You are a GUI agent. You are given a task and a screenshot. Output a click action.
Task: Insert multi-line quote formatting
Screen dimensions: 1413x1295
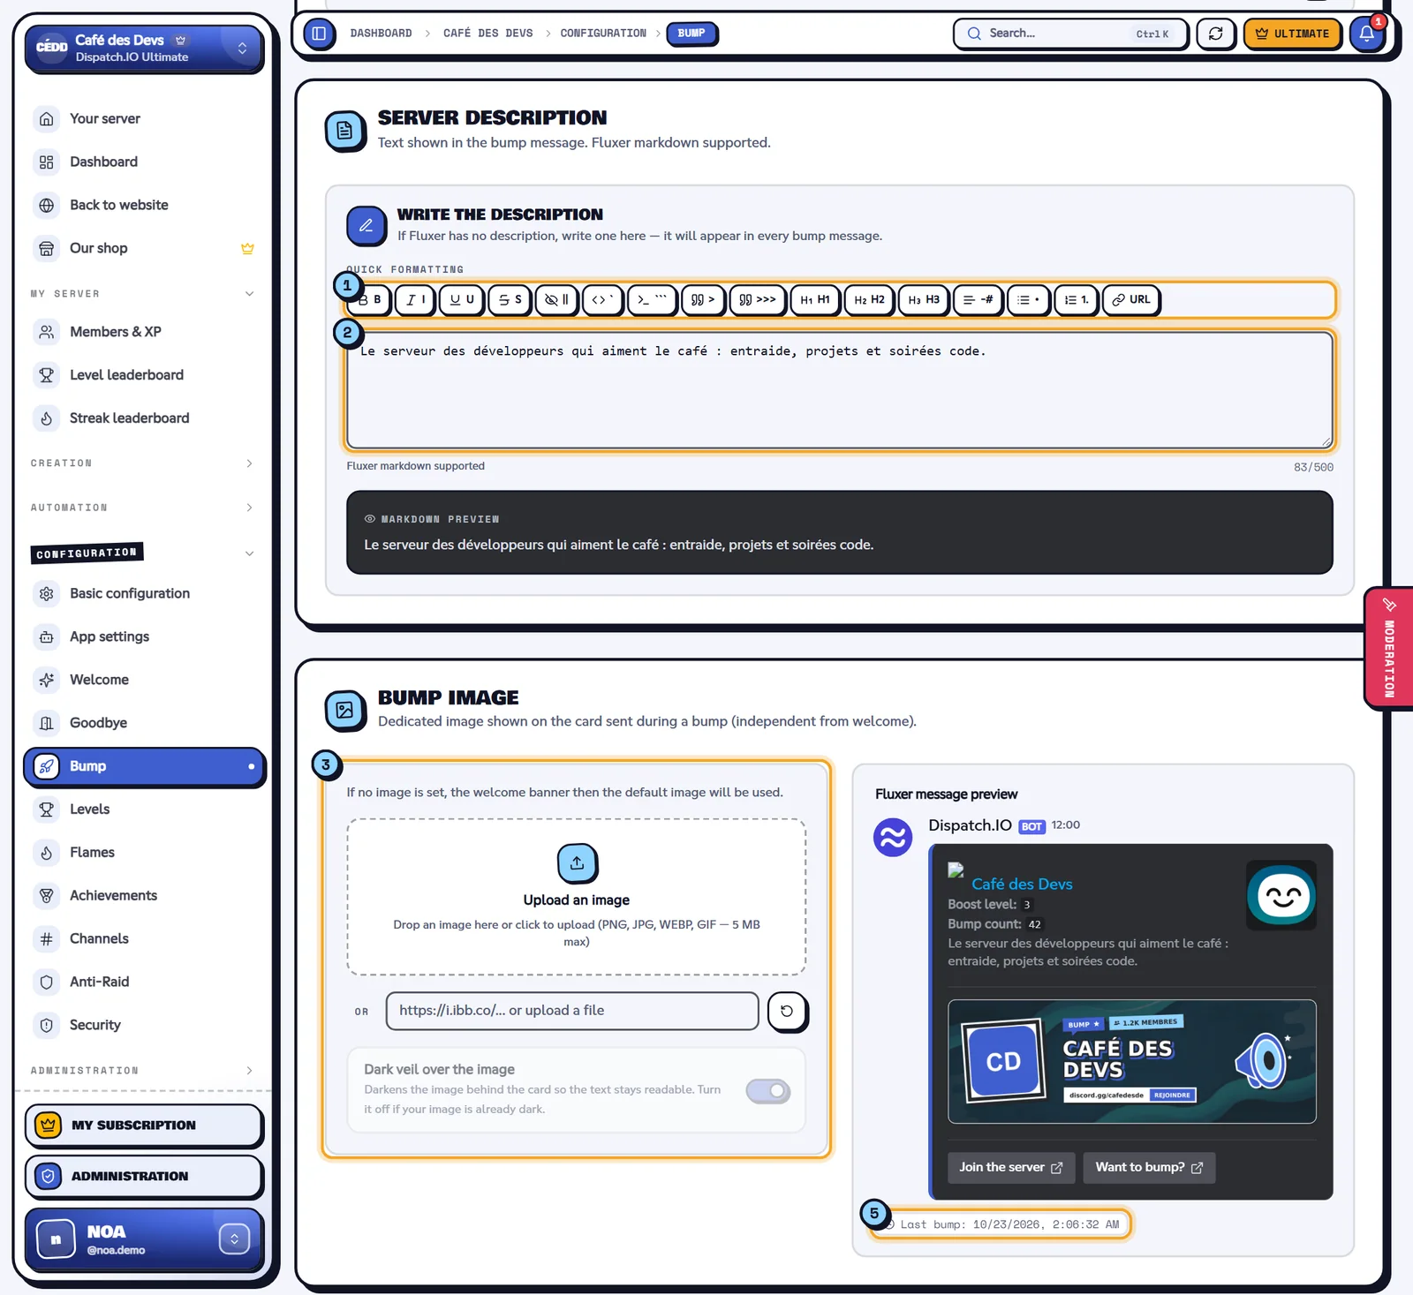point(758,300)
